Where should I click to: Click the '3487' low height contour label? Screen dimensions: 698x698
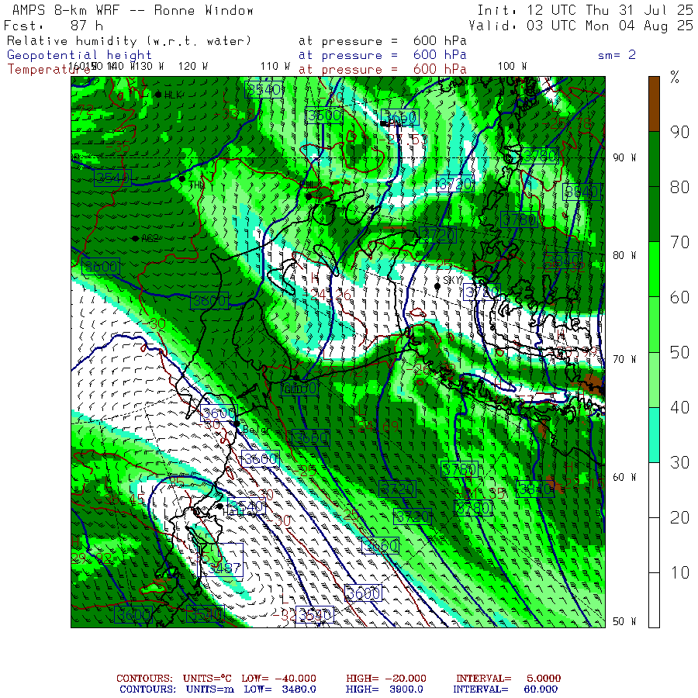click(x=224, y=568)
